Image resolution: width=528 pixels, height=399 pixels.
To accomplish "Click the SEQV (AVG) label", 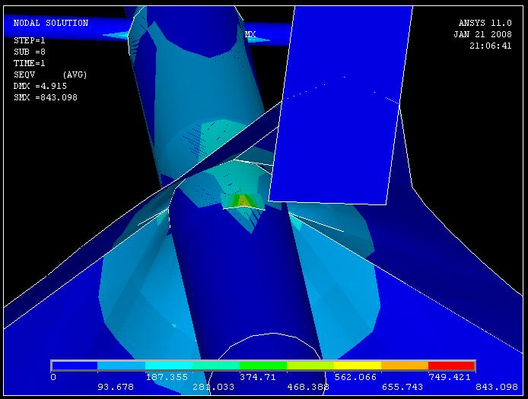I will click(x=50, y=74).
